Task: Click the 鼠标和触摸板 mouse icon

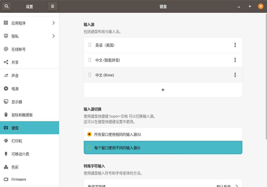Action: coord(6,115)
